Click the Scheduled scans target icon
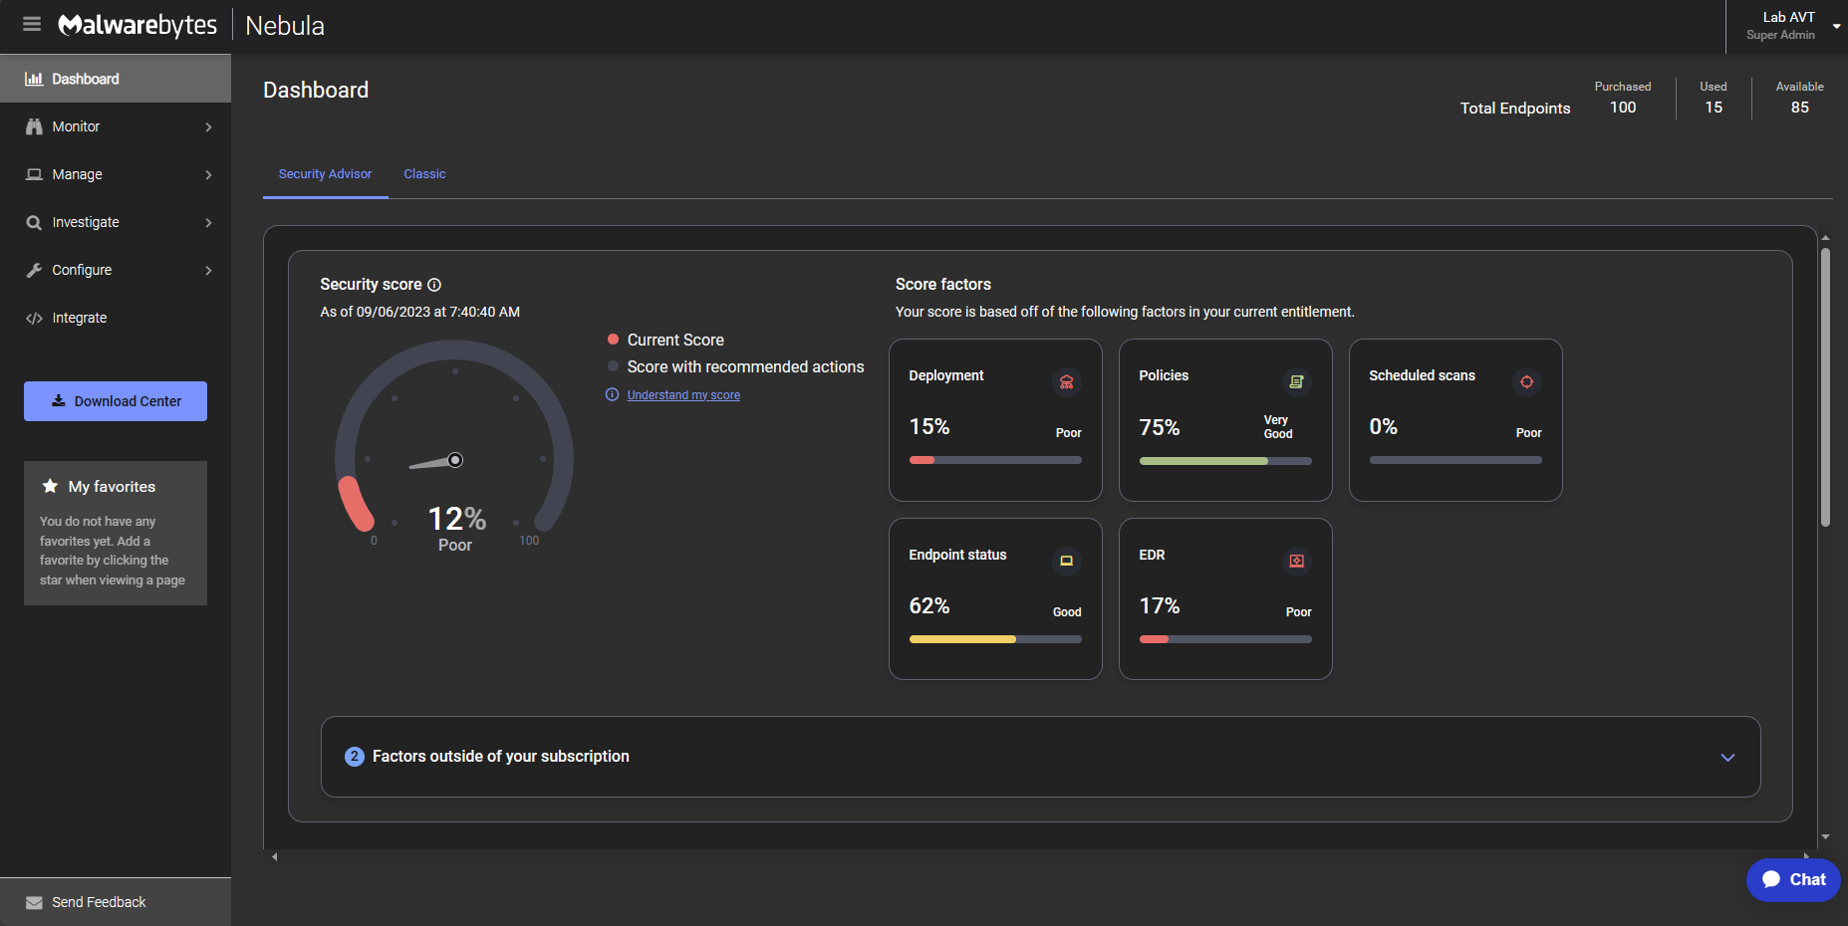Viewport: 1848px width, 926px height. (x=1527, y=382)
